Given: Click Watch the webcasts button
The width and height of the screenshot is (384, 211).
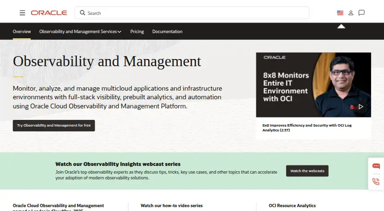Looking at the screenshot, I should (x=307, y=171).
